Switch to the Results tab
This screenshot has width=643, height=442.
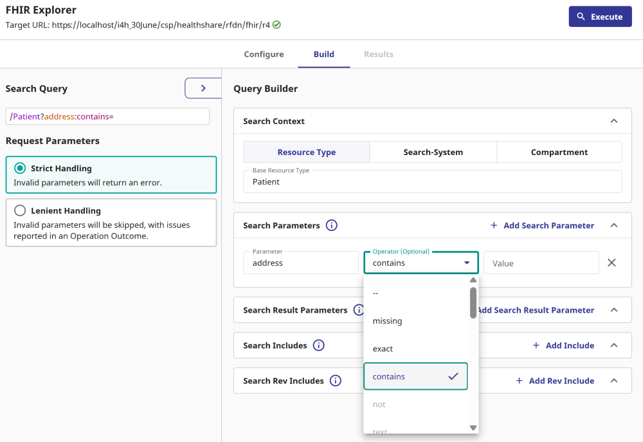(x=379, y=54)
